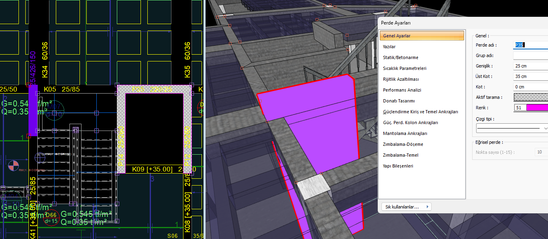The height and width of the screenshot is (239, 548).
Task: Click the Genişlik 25 cm field
Action: (x=530, y=66)
